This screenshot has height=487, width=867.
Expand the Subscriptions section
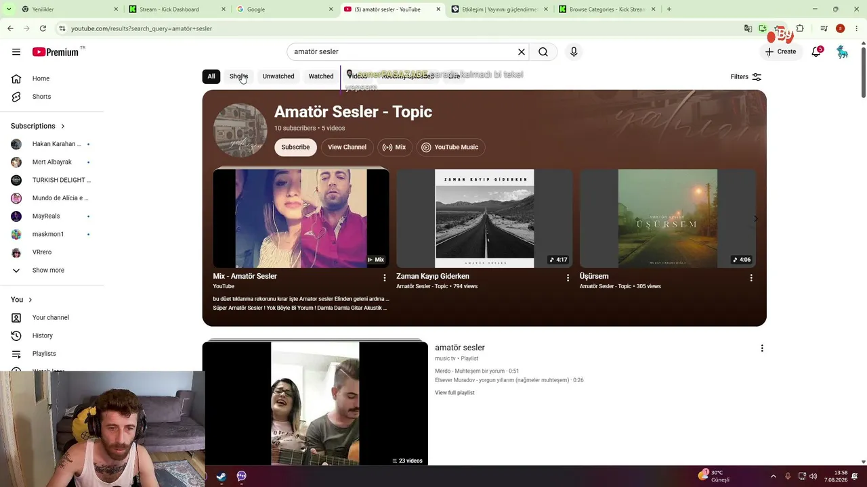[x=38, y=126]
